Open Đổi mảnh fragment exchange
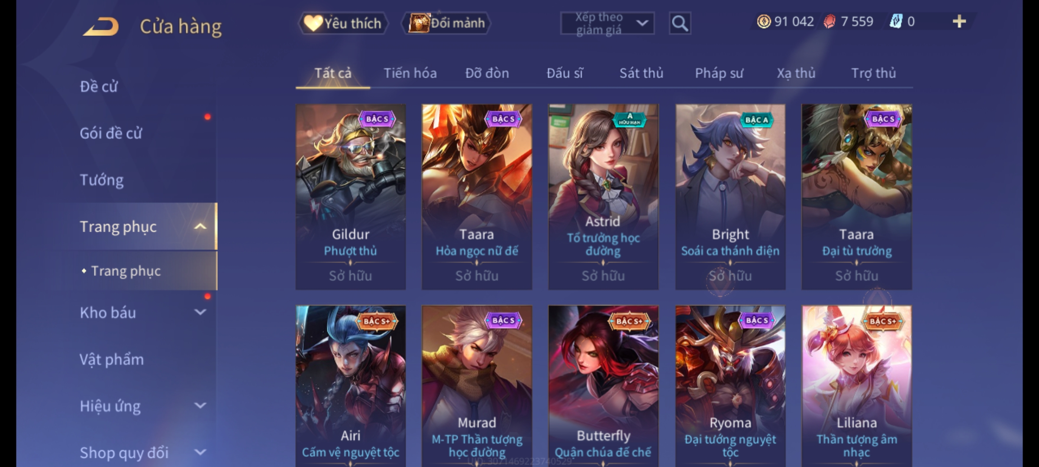 pyautogui.click(x=446, y=23)
